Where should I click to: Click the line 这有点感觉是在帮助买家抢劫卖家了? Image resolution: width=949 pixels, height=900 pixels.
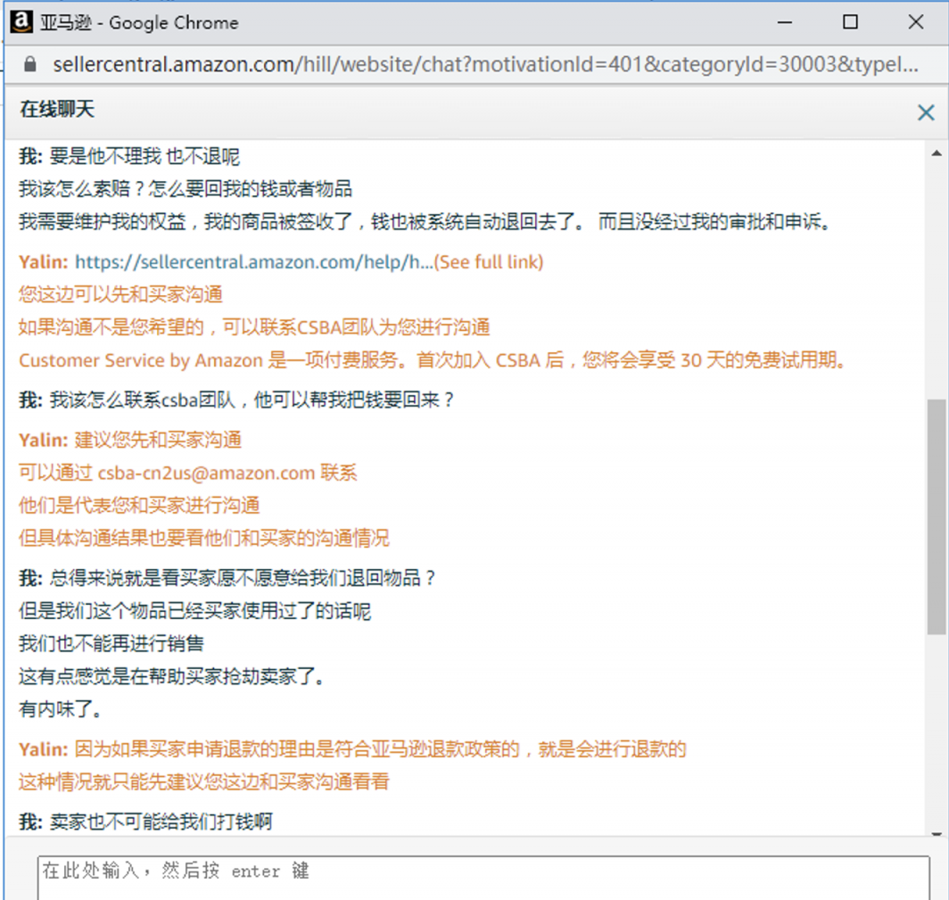(x=172, y=676)
